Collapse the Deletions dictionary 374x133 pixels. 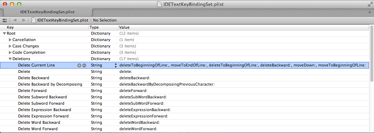(10, 59)
